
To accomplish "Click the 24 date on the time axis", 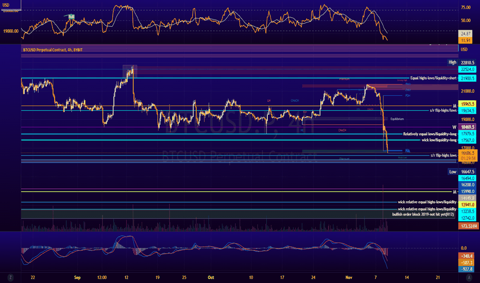I will click(313, 277).
